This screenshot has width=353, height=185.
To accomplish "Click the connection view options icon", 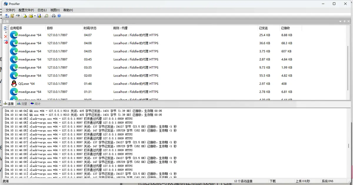I will [x=6, y=28].
